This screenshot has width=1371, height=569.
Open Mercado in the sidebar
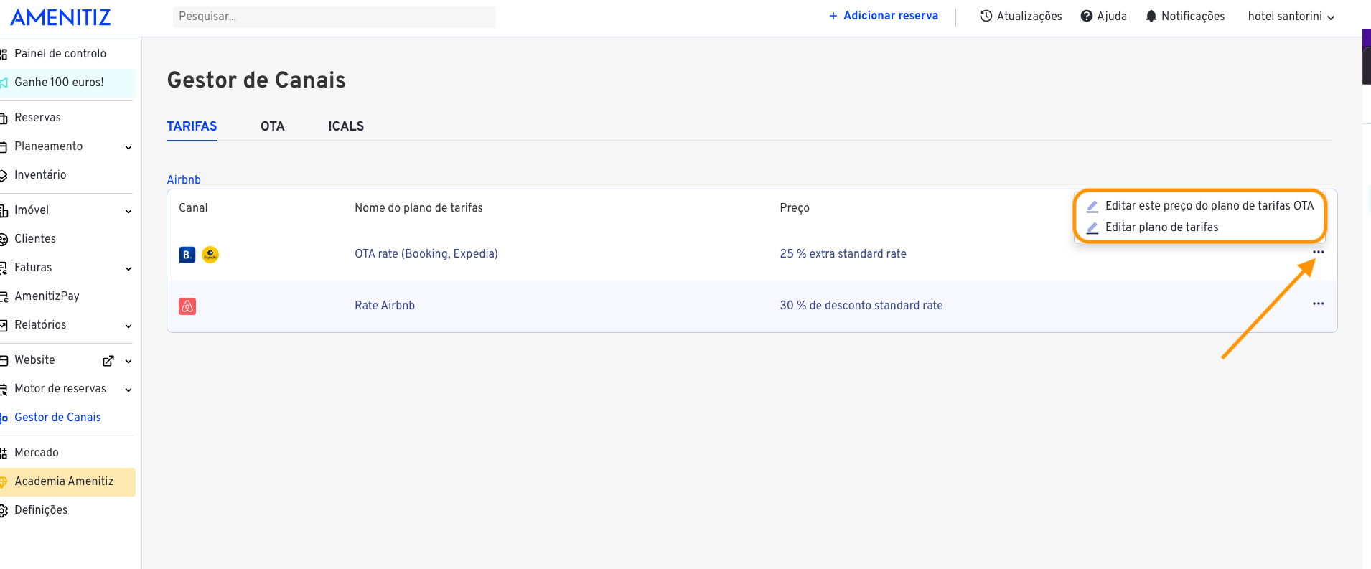tap(37, 453)
